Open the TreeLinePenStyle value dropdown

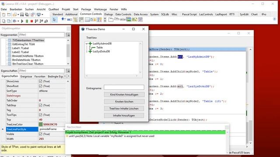pos(64,129)
